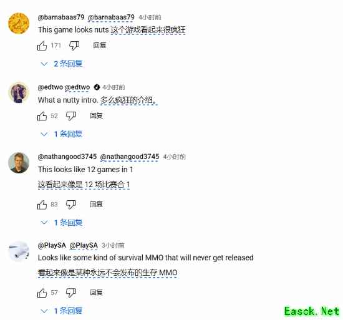Open @barnabaas79's yellow avatar profile

tap(19, 23)
